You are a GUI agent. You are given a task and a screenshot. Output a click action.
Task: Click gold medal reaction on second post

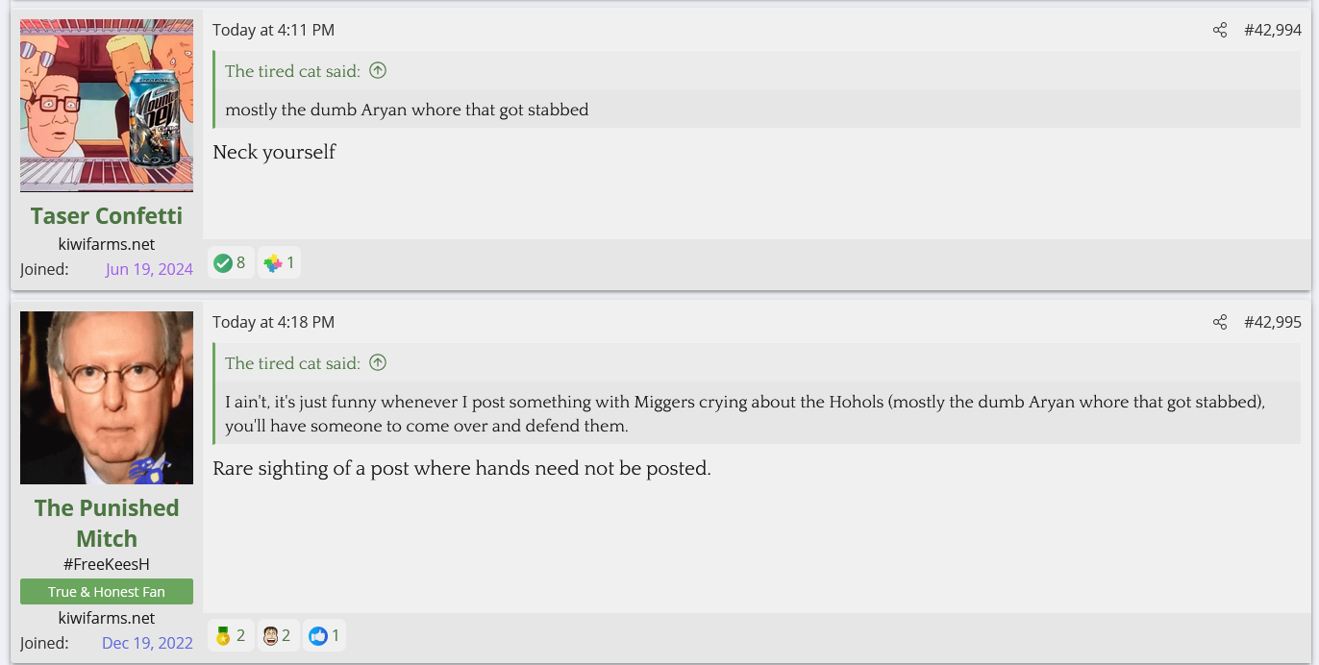click(231, 635)
